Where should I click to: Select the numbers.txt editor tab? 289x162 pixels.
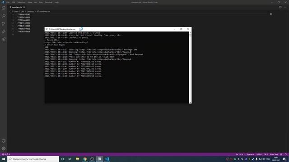tap(17, 7)
